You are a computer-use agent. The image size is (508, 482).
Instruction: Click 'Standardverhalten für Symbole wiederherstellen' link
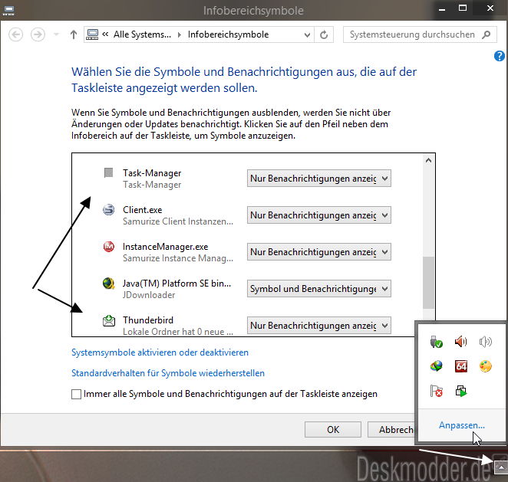coord(168,373)
